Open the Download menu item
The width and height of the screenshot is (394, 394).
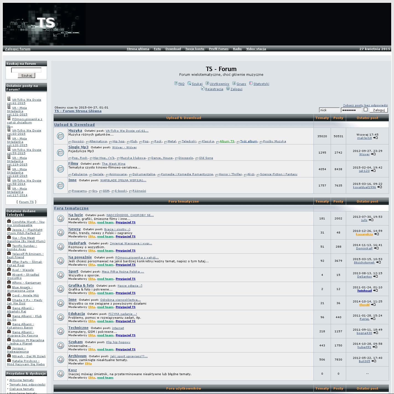[173, 49]
